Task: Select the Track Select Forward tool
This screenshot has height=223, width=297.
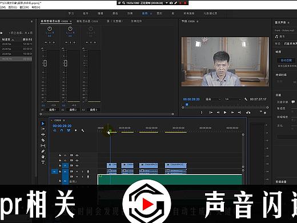Action: (43, 129)
